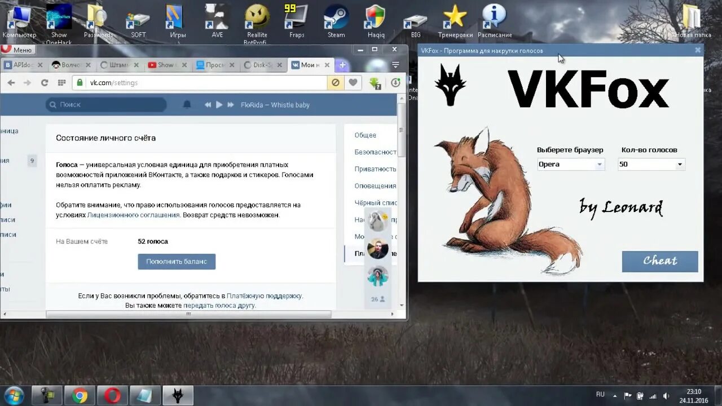The width and height of the screenshot is (722, 406).
Task: Switch to the Волчо browser tab
Action: (x=71, y=65)
